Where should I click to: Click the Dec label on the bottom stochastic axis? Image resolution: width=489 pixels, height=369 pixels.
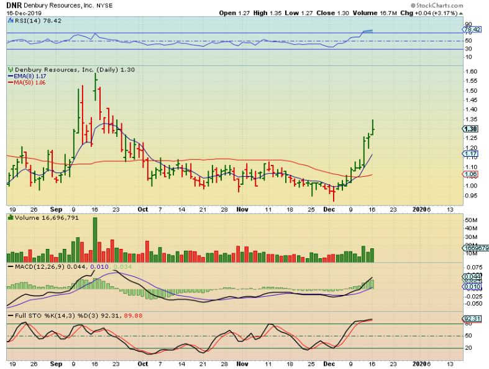point(329,364)
